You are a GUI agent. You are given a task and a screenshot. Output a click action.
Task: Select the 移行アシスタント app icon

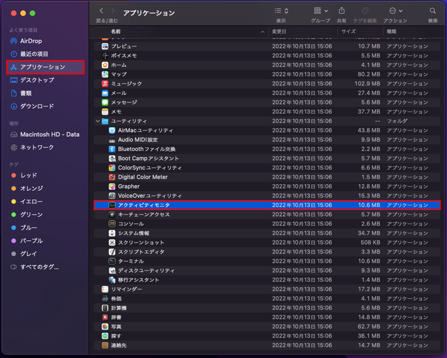click(112, 280)
